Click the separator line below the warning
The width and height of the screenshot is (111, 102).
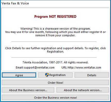click(x=54, y=41)
